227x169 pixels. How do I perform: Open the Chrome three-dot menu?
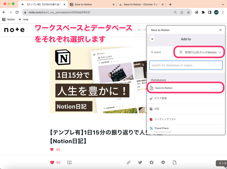[x=223, y=12]
